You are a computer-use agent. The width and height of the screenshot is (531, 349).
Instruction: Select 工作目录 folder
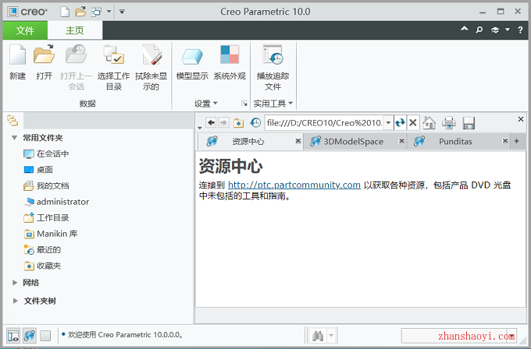46,217
